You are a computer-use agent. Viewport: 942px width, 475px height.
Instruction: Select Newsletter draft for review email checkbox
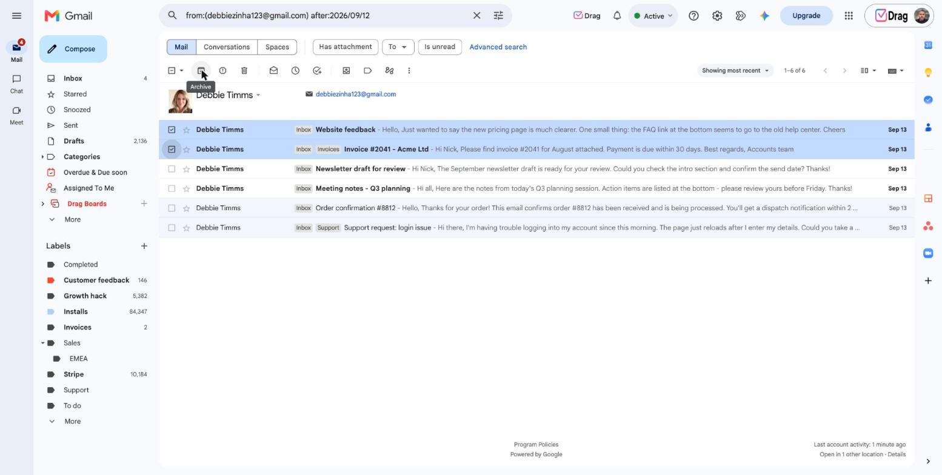tap(172, 169)
